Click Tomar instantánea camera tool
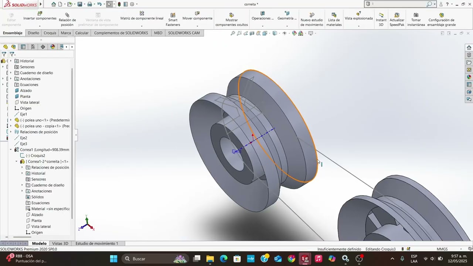This screenshot has width=473, height=266. click(416, 20)
